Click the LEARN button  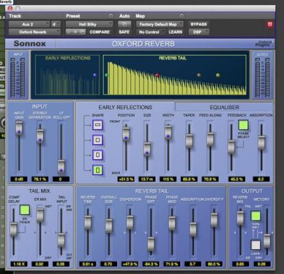coord(176,32)
